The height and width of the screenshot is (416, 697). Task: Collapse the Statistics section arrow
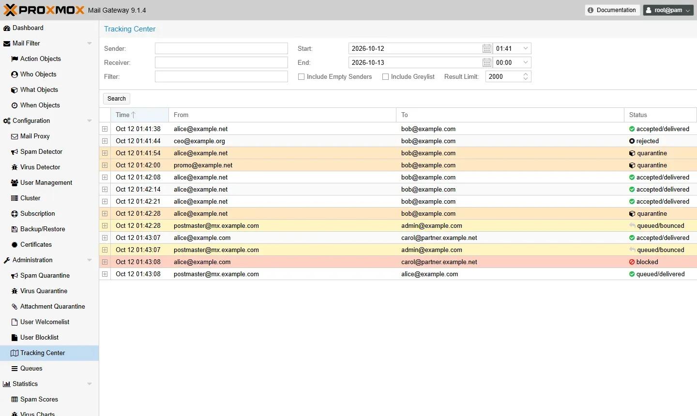coord(90,384)
